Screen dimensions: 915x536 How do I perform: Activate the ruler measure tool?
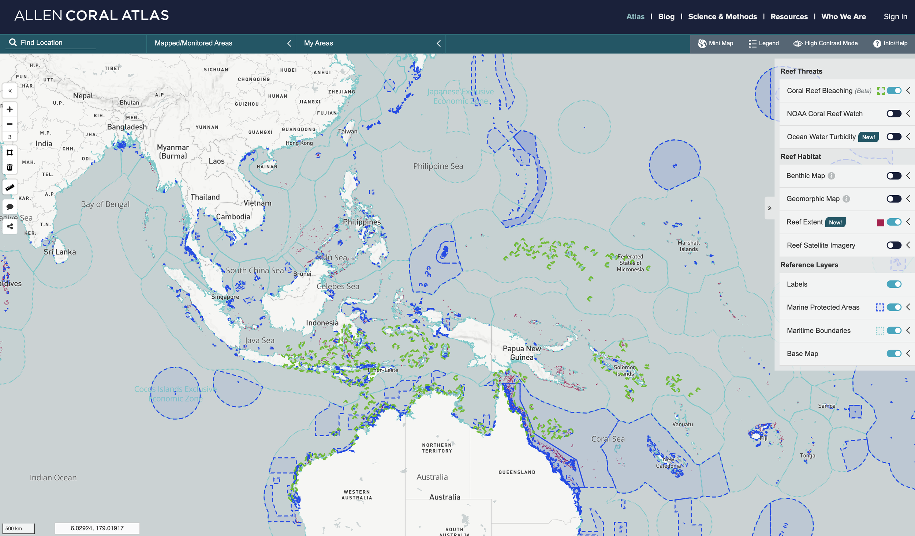[10, 188]
